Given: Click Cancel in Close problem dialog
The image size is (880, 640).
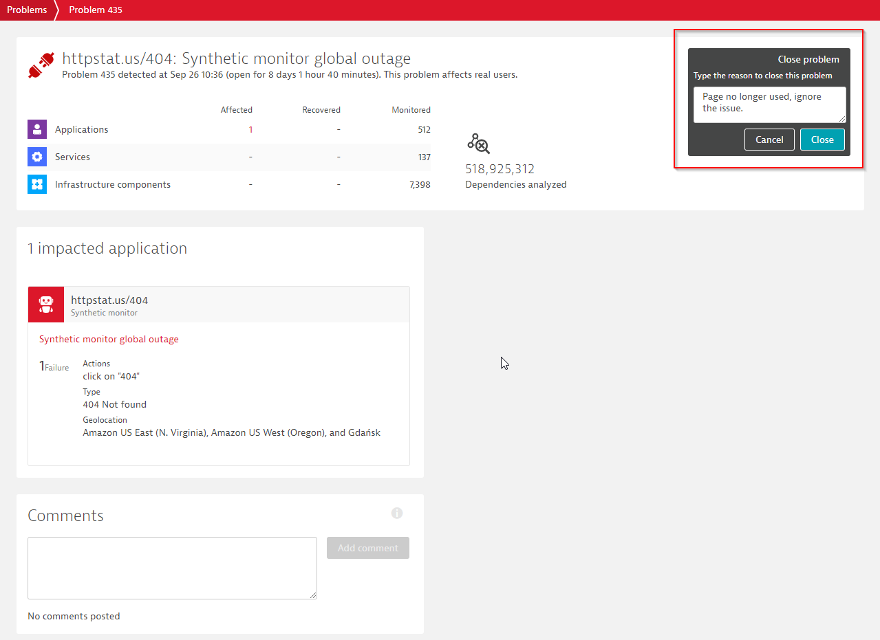Looking at the screenshot, I should 769,140.
